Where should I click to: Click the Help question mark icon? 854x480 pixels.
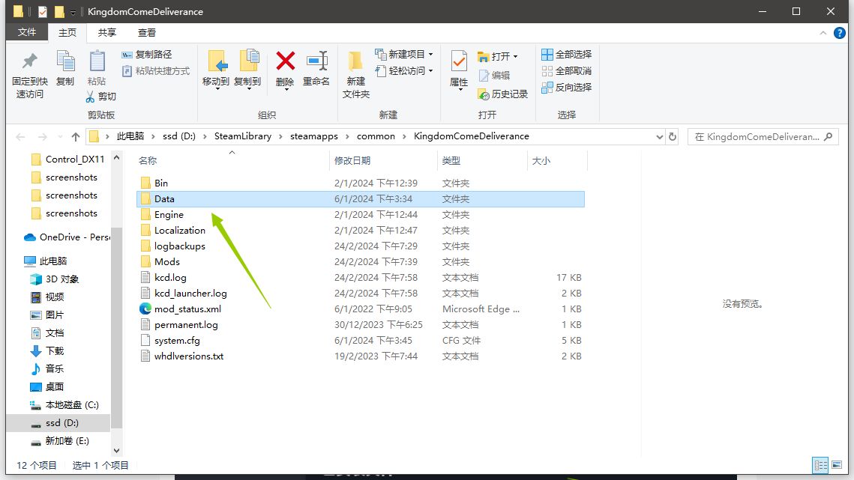coord(839,33)
